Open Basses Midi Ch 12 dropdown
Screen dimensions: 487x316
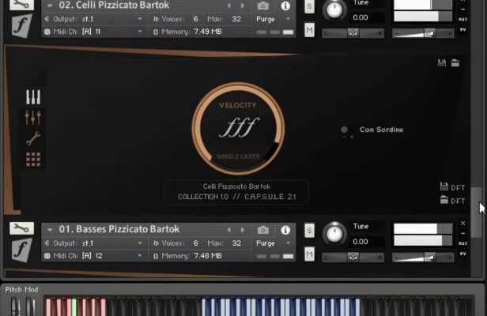pyautogui.click(x=140, y=256)
